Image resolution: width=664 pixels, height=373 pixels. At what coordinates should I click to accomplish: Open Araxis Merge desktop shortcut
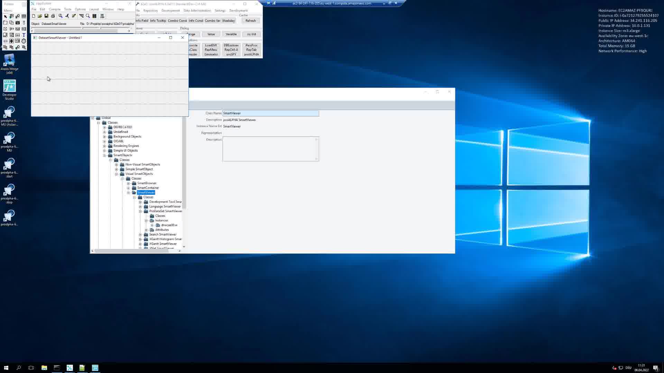(9, 64)
